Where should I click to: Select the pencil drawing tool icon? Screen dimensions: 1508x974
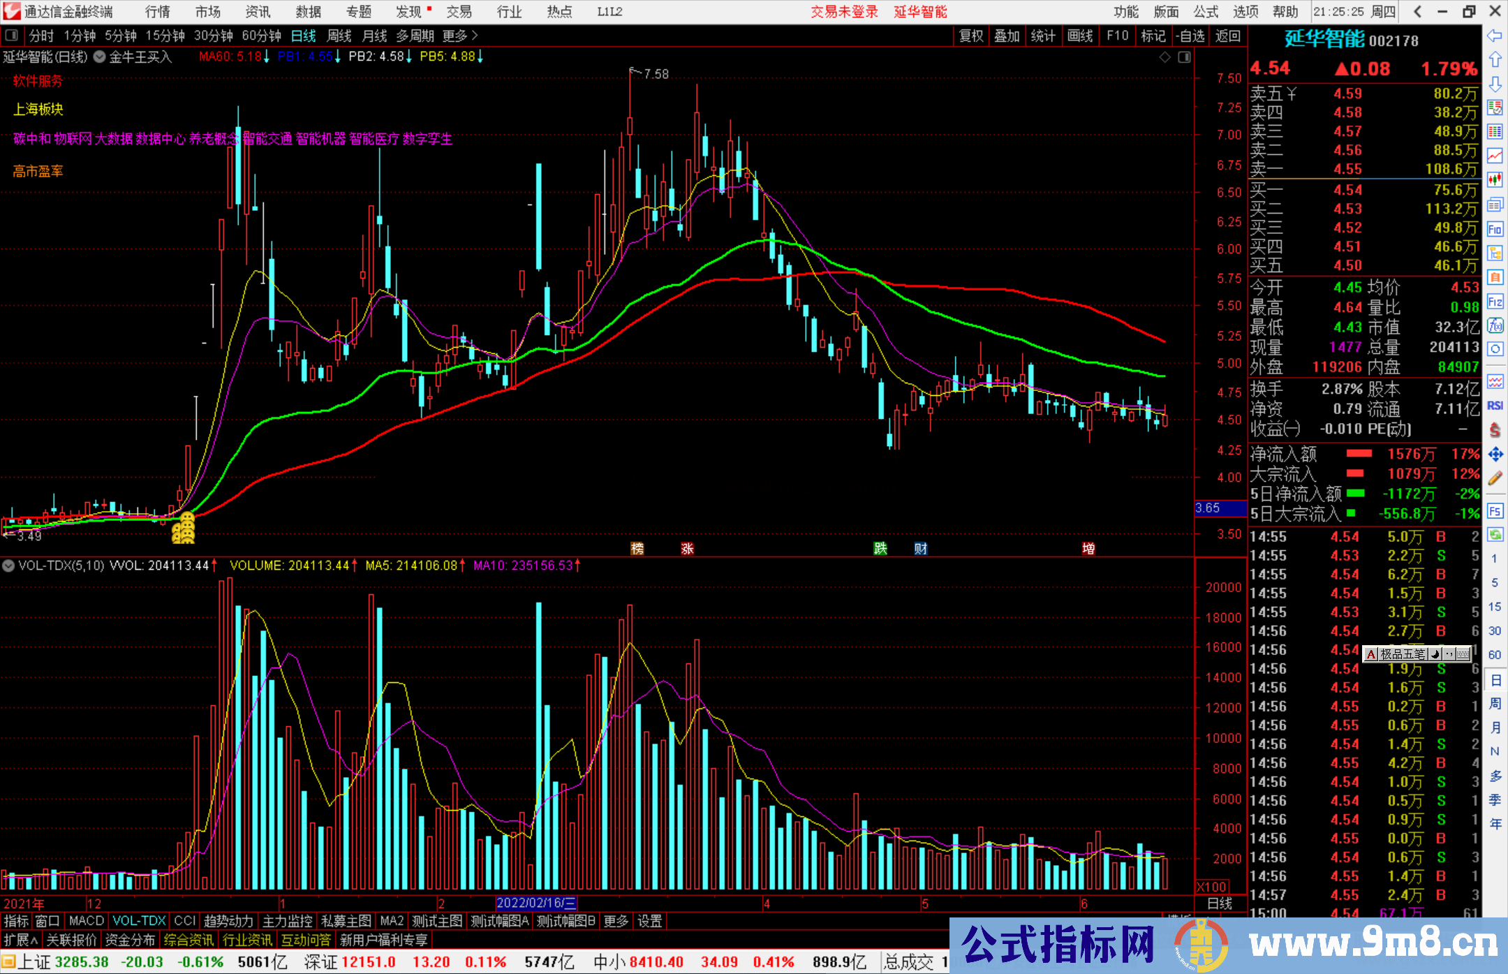point(1495,478)
